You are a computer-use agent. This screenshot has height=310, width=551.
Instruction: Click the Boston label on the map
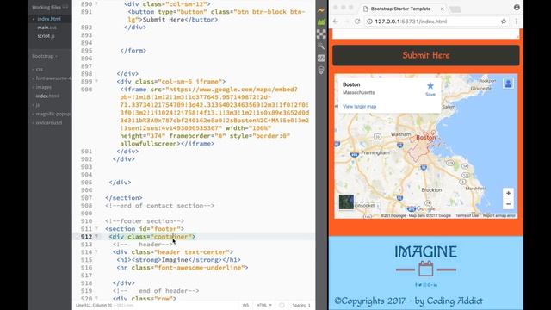click(x=426, y=138)
